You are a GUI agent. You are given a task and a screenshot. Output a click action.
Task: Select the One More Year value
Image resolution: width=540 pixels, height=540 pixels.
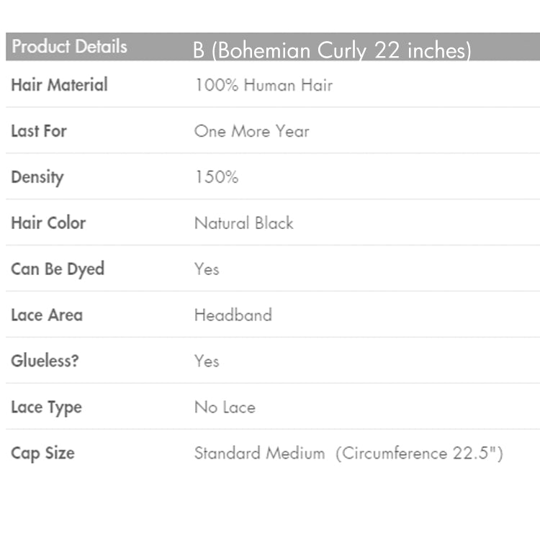click(252, 131)
